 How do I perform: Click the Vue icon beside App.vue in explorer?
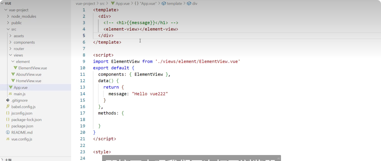(11, 87)
